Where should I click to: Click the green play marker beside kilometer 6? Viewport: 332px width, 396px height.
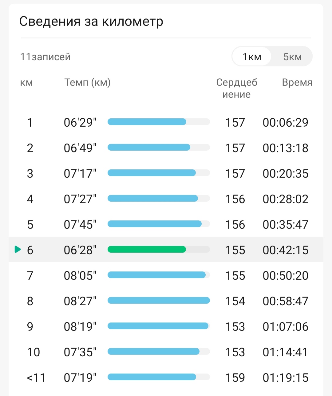pyautogui.click(x=18, y=249)
